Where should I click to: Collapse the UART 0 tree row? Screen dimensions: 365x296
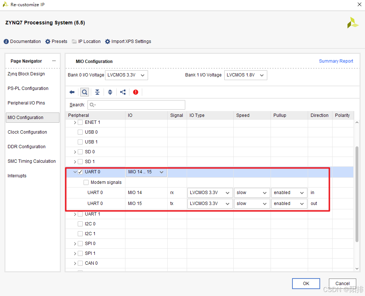point(75,172)
